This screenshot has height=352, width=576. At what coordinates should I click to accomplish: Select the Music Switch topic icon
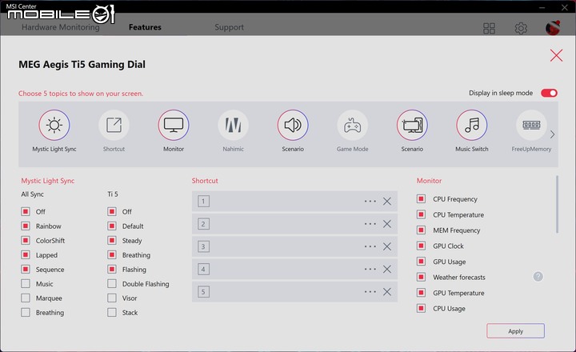(472, 126)
